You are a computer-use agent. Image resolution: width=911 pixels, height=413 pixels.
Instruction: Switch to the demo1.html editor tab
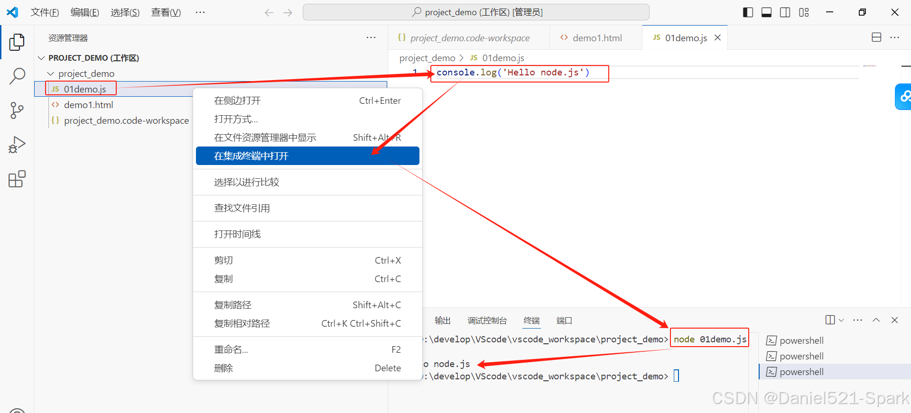click(x=596, y=38)
